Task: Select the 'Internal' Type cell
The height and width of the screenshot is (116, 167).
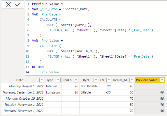Action: pos(53,86)
